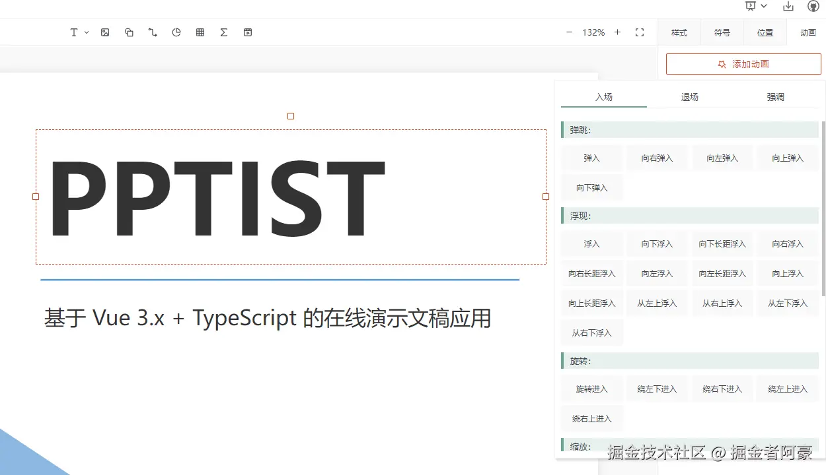Click the 132% zoom level value
Viewport: 826px width, 475px height.
[x=593, y=32]
